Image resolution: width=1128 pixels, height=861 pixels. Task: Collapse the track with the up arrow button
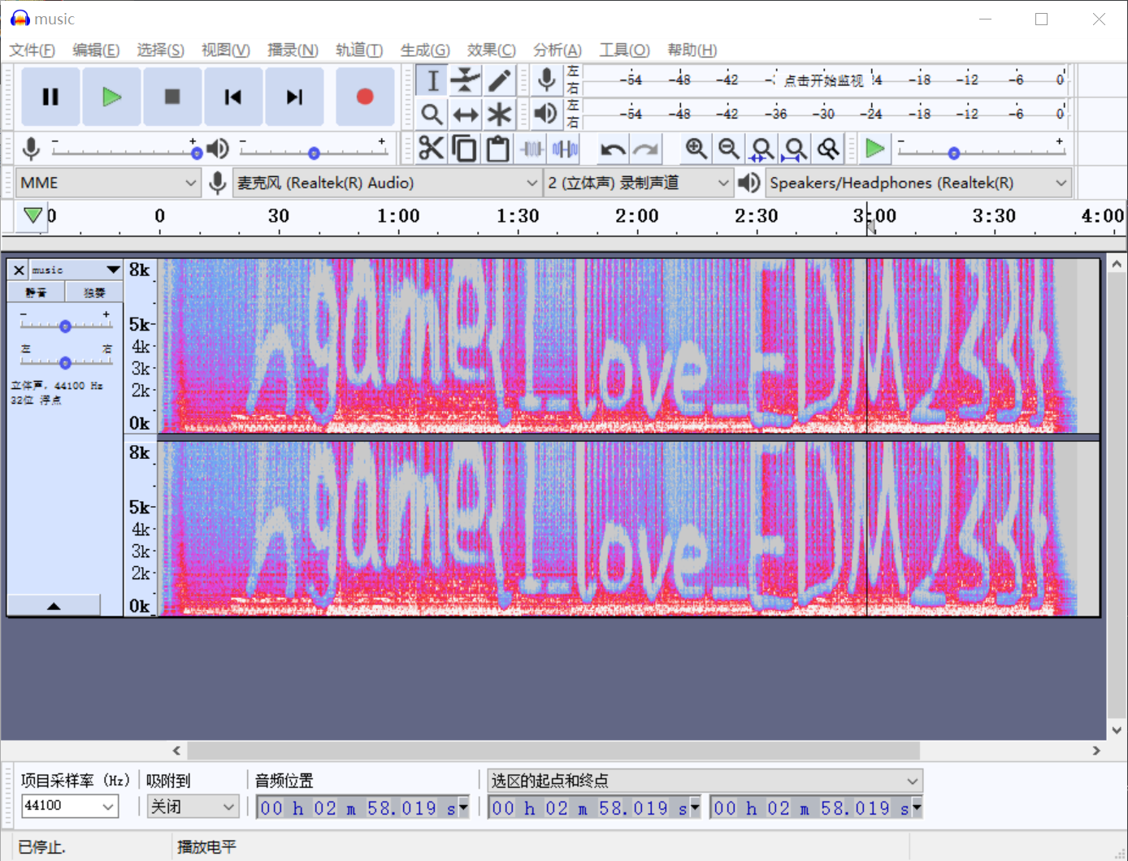[54, 606]
